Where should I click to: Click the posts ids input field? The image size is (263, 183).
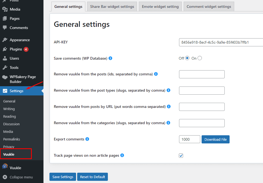point(202,74)
